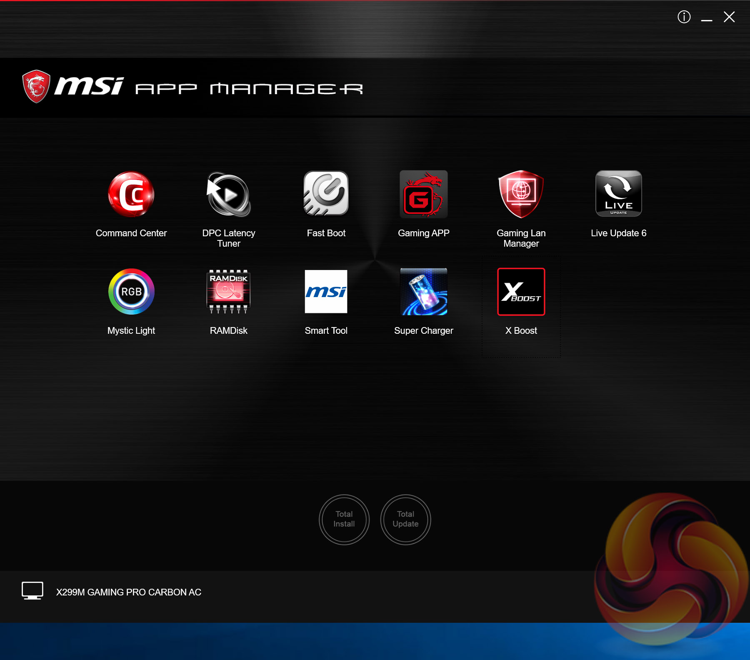
Task: Click the MSI dragon shield logo
Action: tap(36, 86)
